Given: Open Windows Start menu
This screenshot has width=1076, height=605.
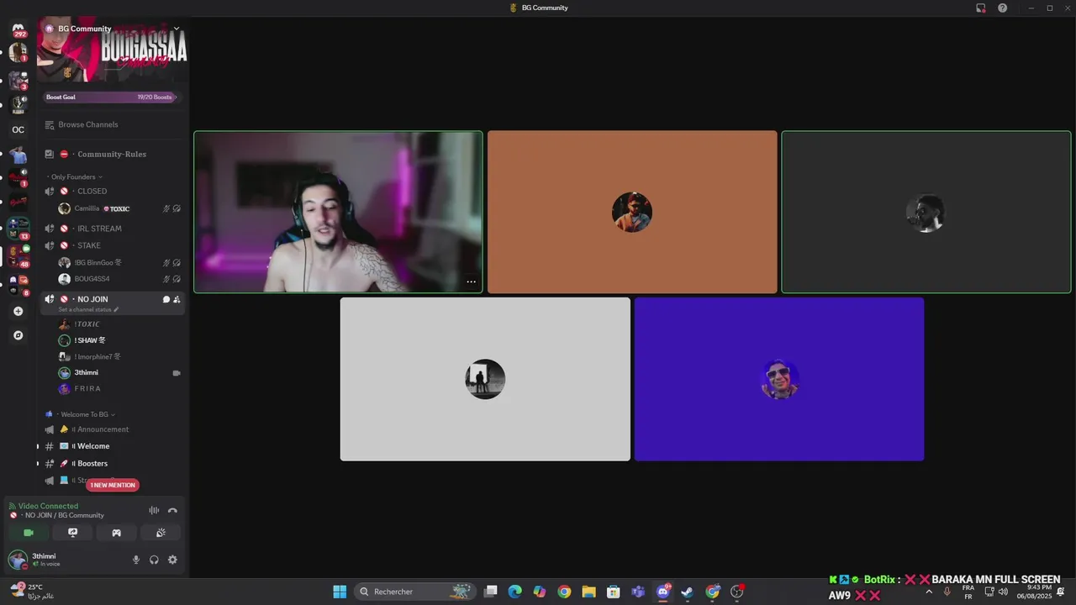Looking at the screenshot, I should click(340, 592).
